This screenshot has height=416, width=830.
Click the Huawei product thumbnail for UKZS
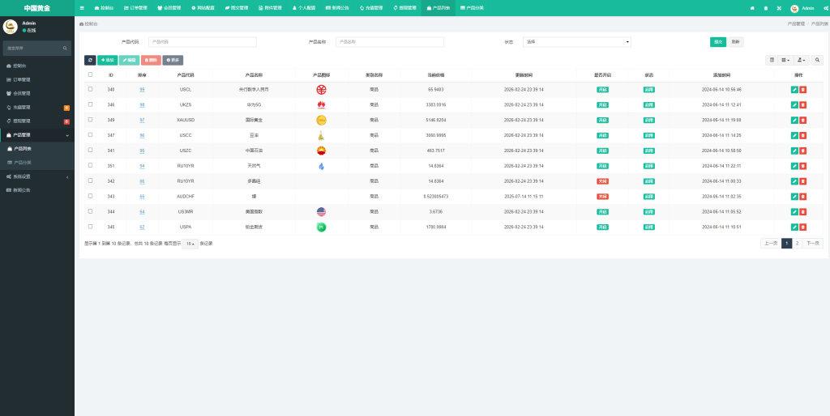[321, 104]
